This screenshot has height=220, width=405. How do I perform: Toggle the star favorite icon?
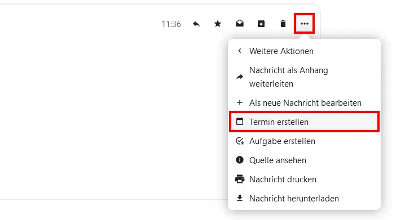pos(218,24)
